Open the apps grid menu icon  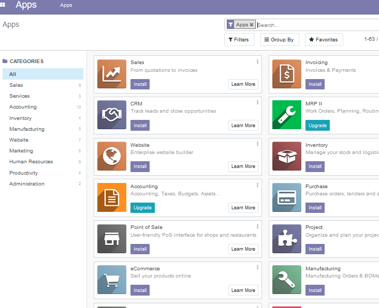point(3,5)
